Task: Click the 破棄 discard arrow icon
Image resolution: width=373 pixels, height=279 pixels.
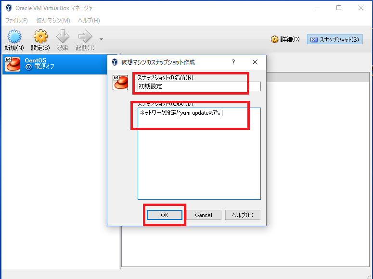Action: (63, 36)
